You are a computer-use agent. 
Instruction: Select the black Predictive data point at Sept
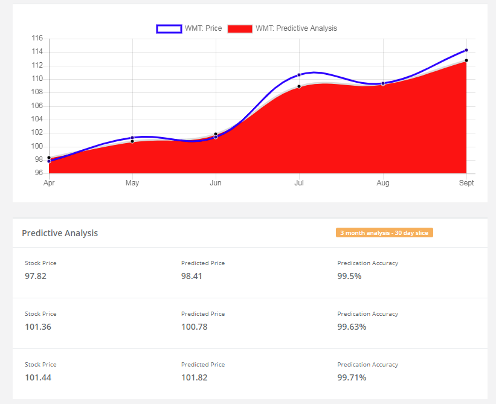click(466, 60)
